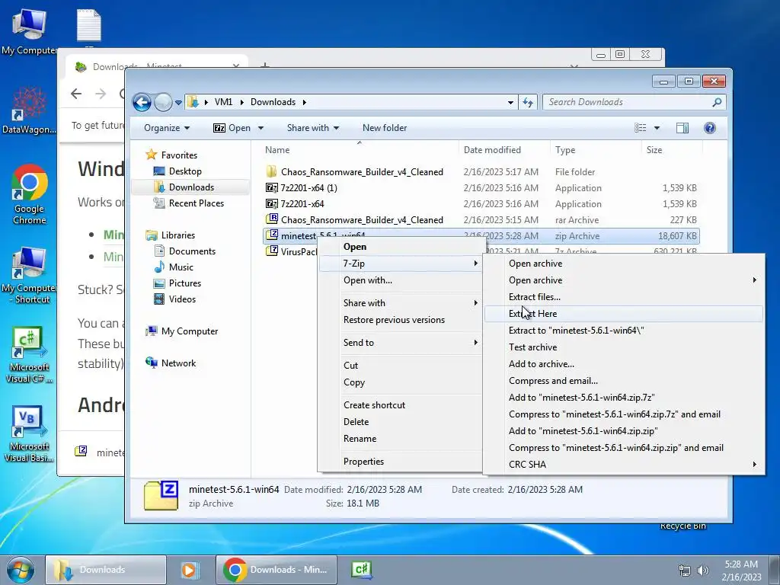Open Music library in navigation pane
Image resolution: width=780 pixels, height=585 pixels.
click(x=181, y=267)
